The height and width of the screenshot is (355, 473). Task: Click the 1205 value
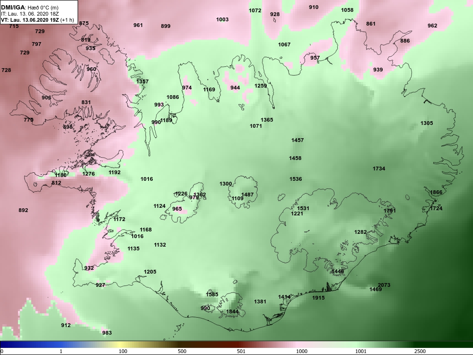[x=150, y=272]
